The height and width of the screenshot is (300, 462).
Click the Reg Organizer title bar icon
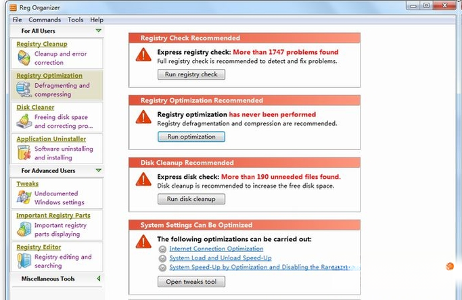coord(14,7)
